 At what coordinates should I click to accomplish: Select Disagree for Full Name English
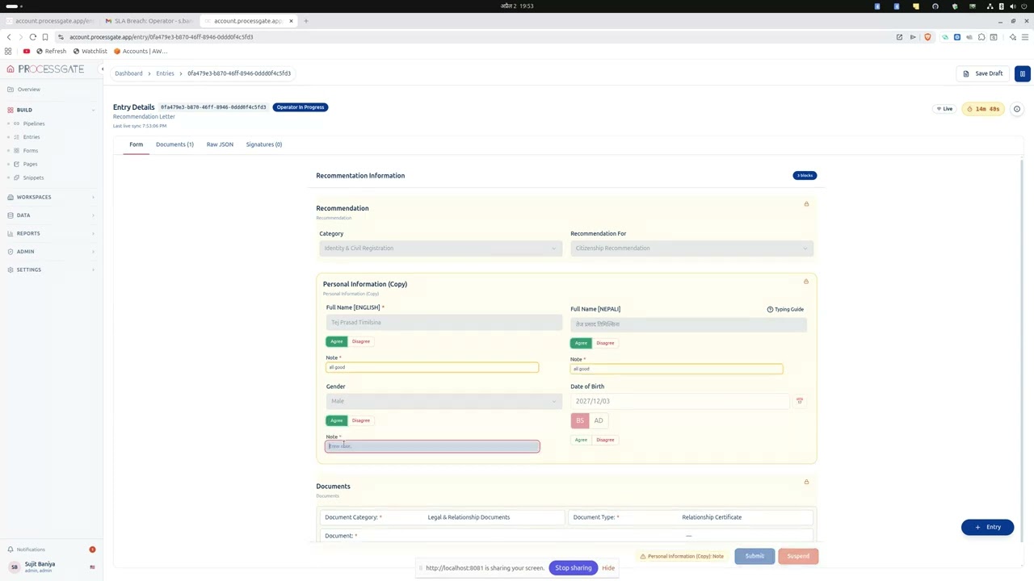tap(360, 341)
